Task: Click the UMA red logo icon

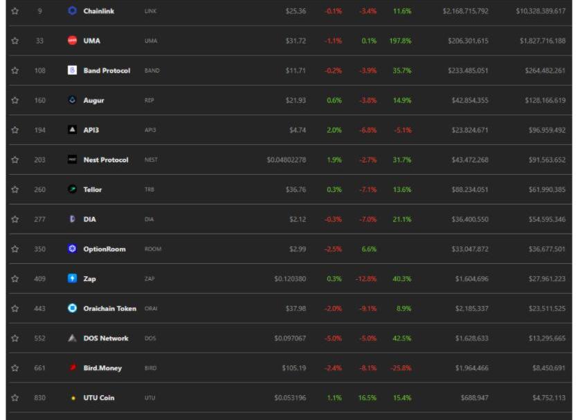Action: pos(73,41)
